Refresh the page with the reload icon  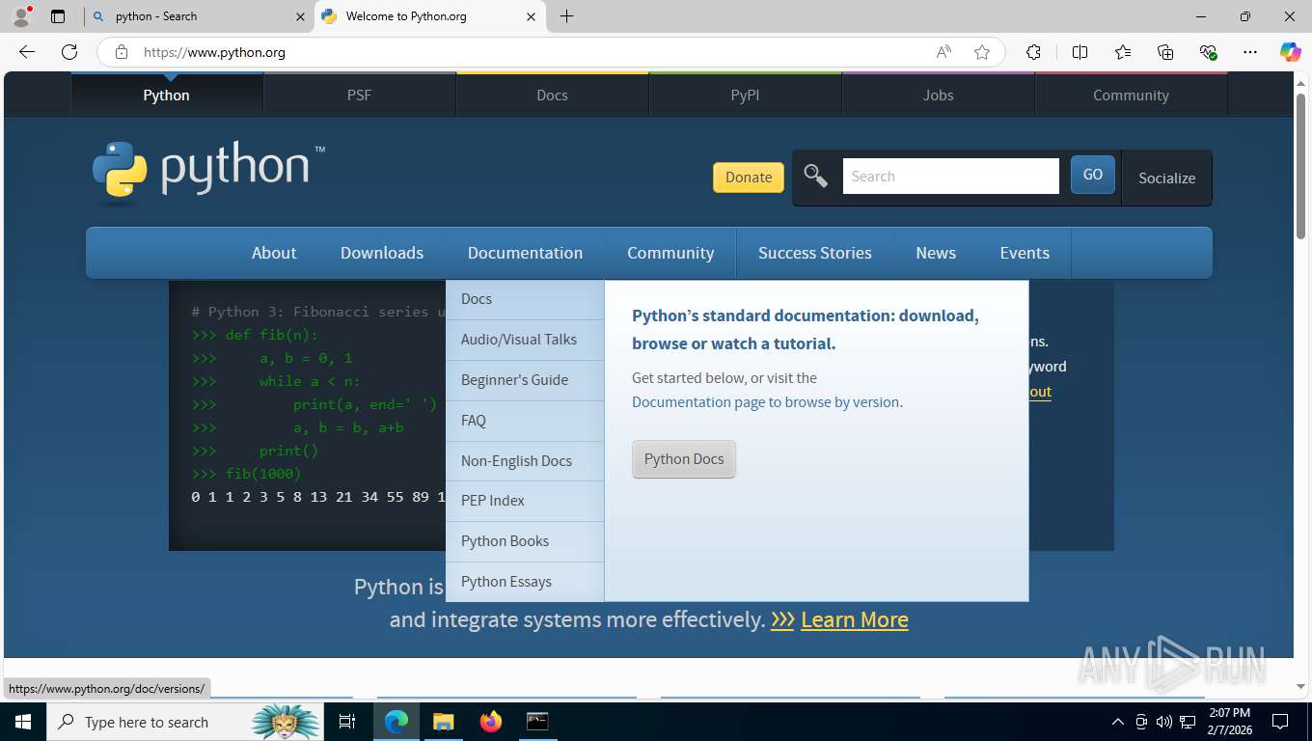click(x=69, y=52)
